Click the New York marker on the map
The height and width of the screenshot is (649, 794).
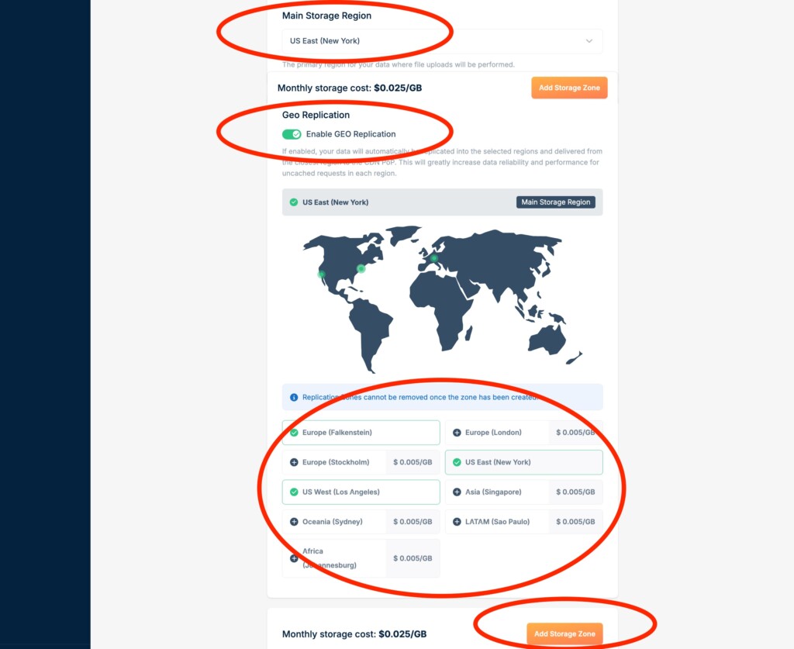(x=361, y=268)
